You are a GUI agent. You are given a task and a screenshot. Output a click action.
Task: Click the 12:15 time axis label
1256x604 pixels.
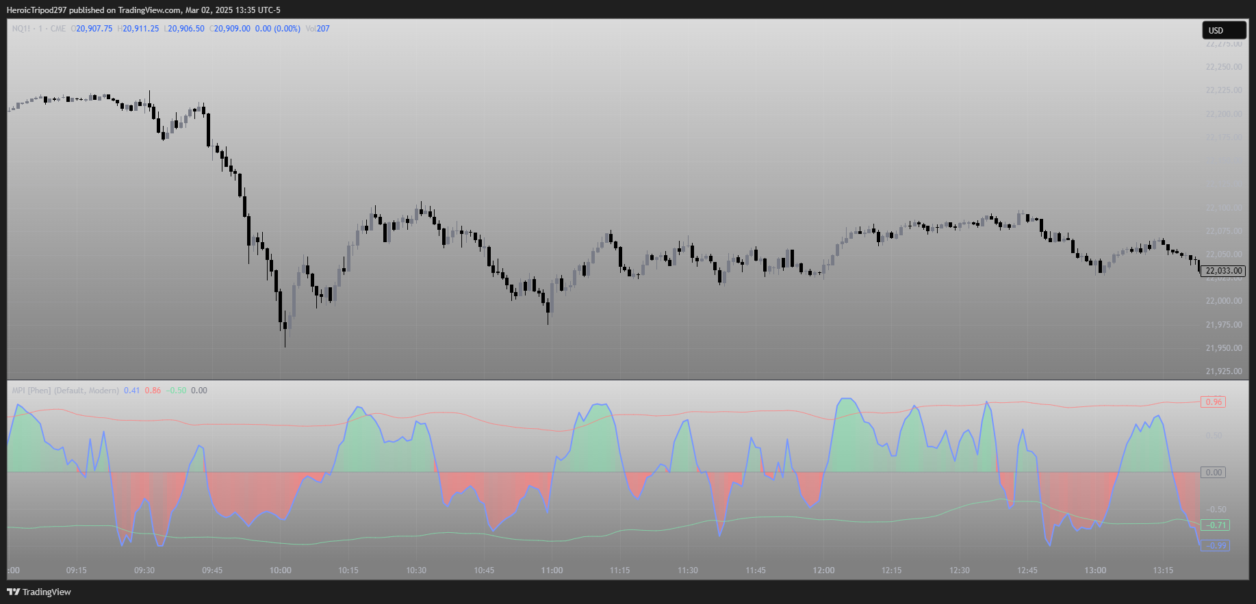click(892, 570)
